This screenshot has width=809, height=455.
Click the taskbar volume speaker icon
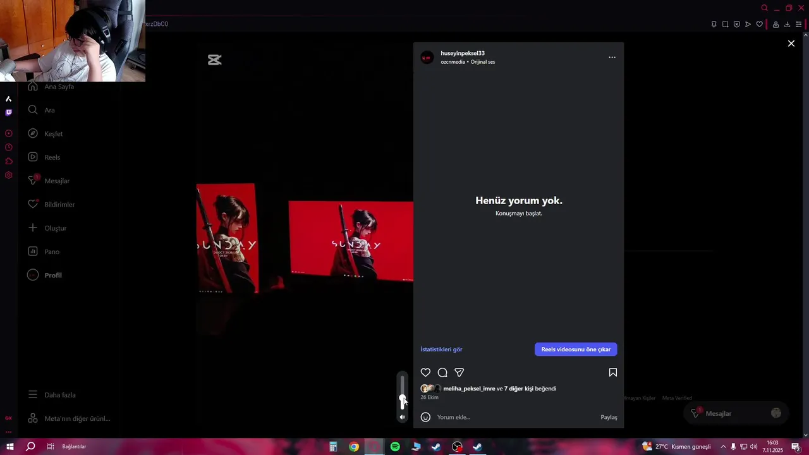(753, 447)
